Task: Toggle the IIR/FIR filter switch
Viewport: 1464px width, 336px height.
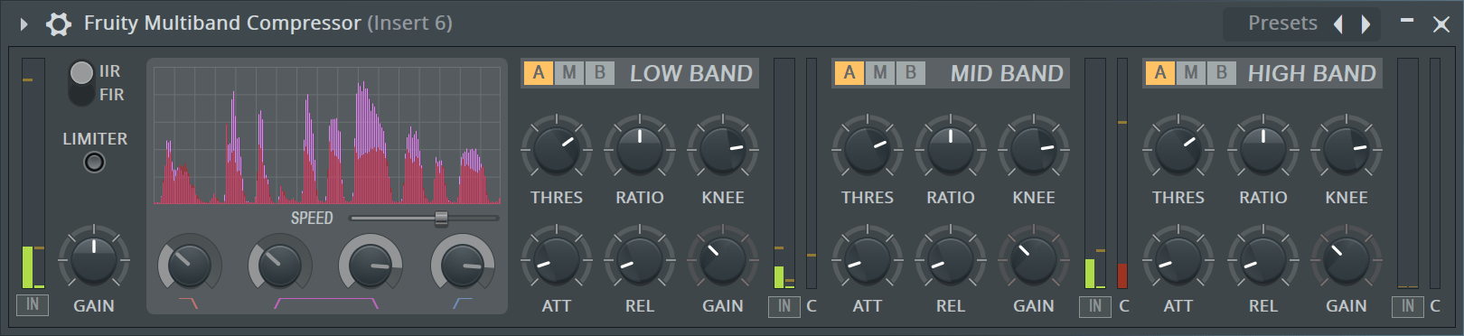Action: point(81,82)
